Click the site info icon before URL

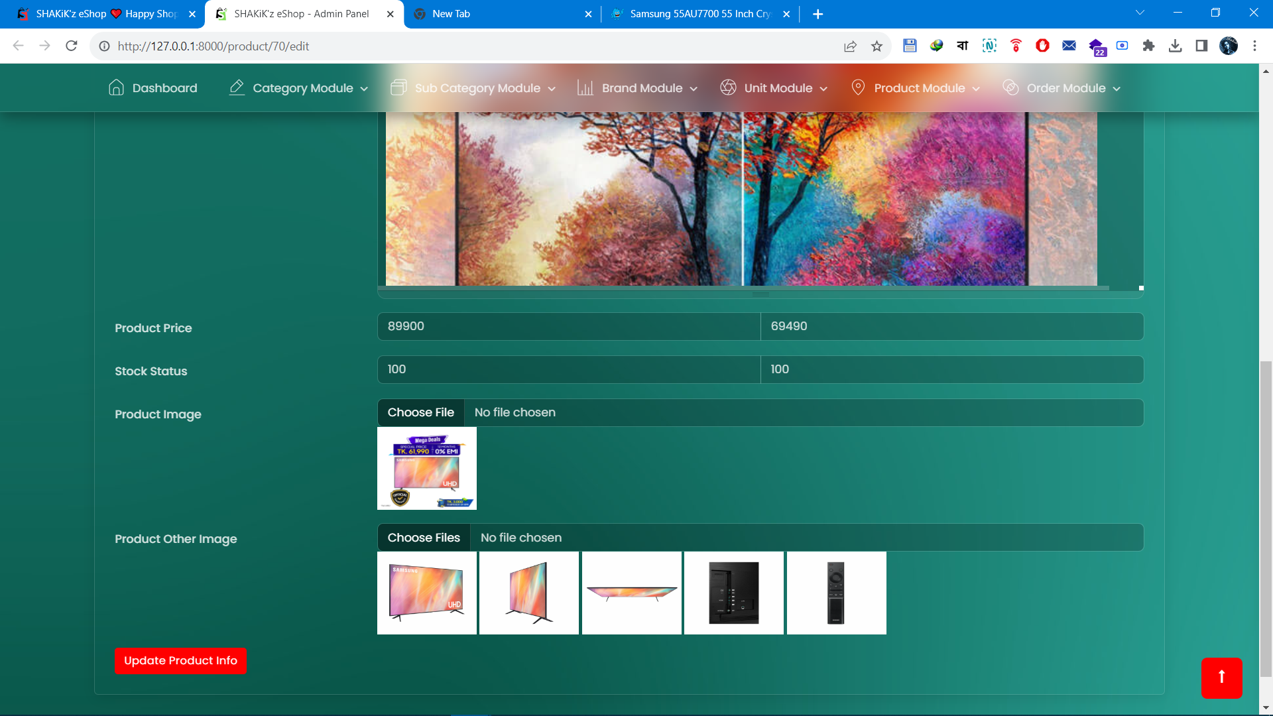click(104, 46)
